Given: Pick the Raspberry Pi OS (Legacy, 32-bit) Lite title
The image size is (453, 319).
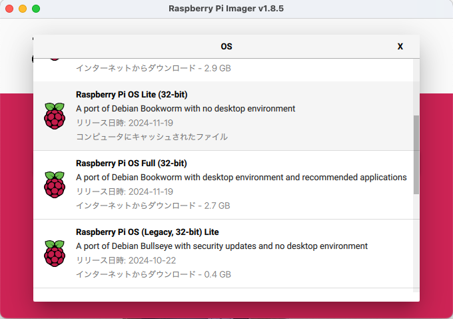Looking at the screenshot, I should click(147, 232).
